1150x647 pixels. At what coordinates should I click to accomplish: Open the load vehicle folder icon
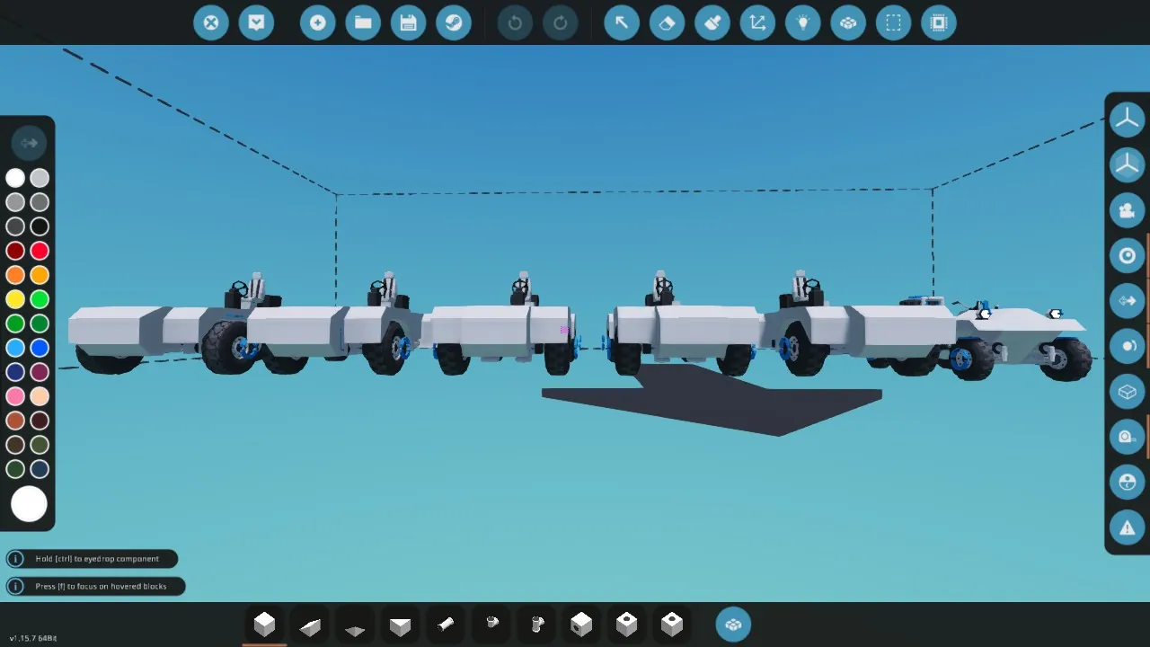point(363,22)
